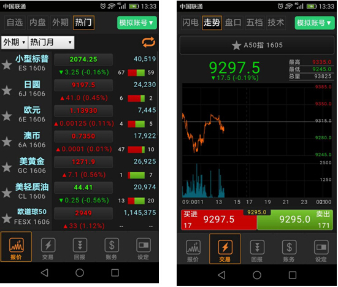Tap the 44.41 price of 美轻质油
The height and width of the screenshot is (287, 338).
83,188
